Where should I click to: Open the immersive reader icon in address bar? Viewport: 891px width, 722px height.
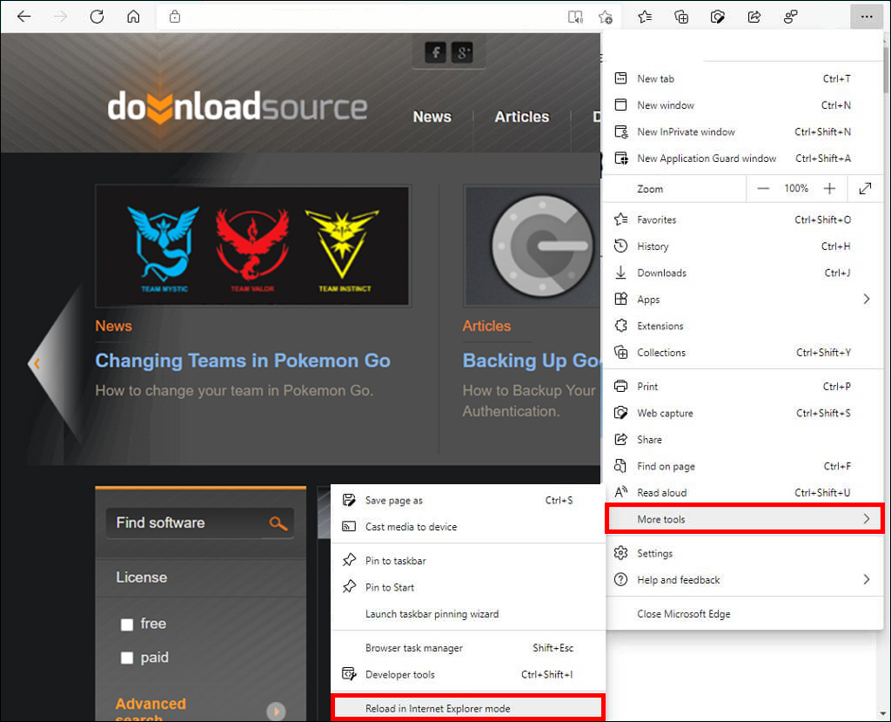[575, 17]
